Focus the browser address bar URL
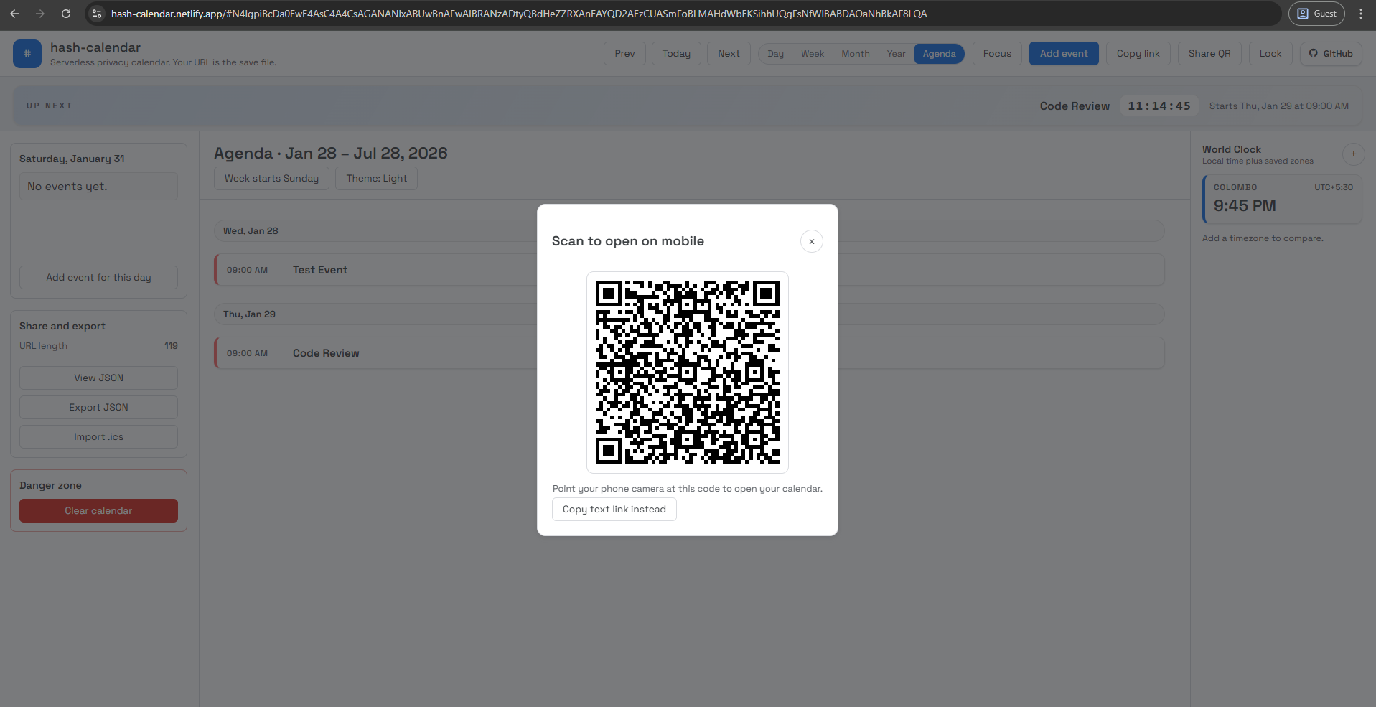Image resolution: width=1376 pixels, height=707 pixels. click(518, 14)
